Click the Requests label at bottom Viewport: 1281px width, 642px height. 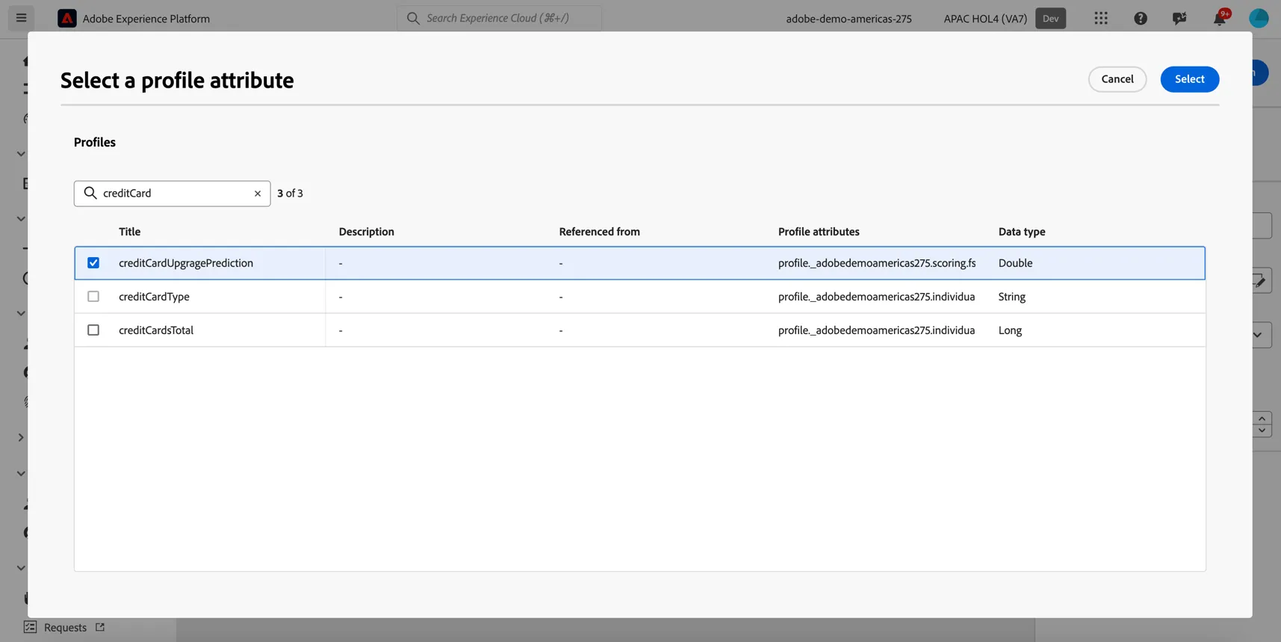65,628
